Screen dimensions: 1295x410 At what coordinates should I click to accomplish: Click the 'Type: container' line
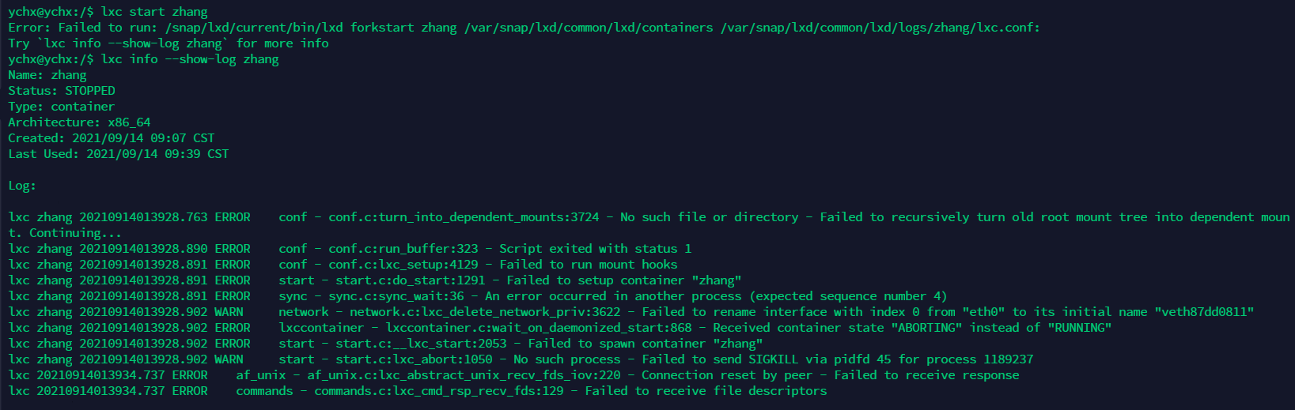62,107
